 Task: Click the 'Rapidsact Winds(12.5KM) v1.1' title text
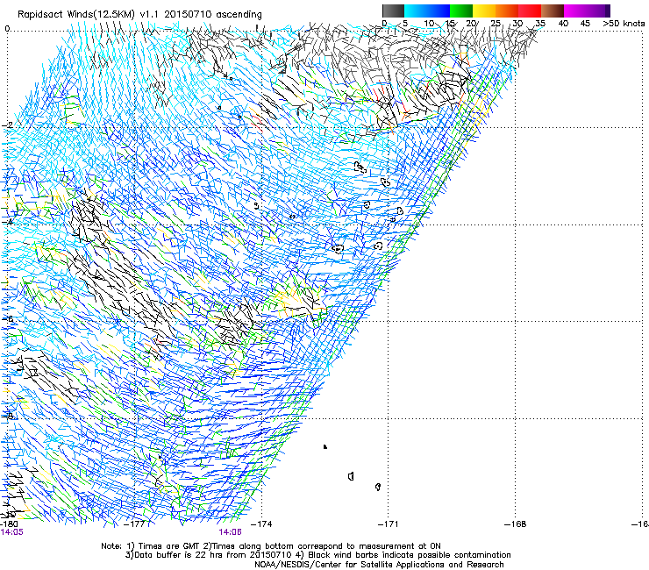click(x=89, y=15)
